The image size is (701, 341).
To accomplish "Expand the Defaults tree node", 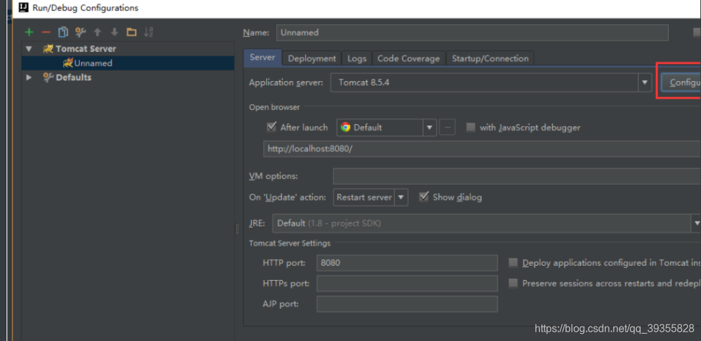I will coord(29,77).
